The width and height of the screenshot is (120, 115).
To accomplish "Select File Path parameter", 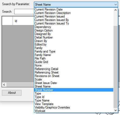I will [x=74, y=58].
